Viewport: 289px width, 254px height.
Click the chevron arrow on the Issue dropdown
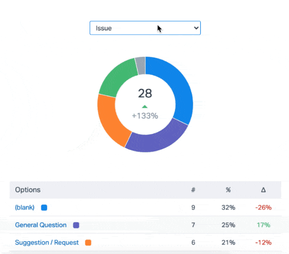point(196,28)
